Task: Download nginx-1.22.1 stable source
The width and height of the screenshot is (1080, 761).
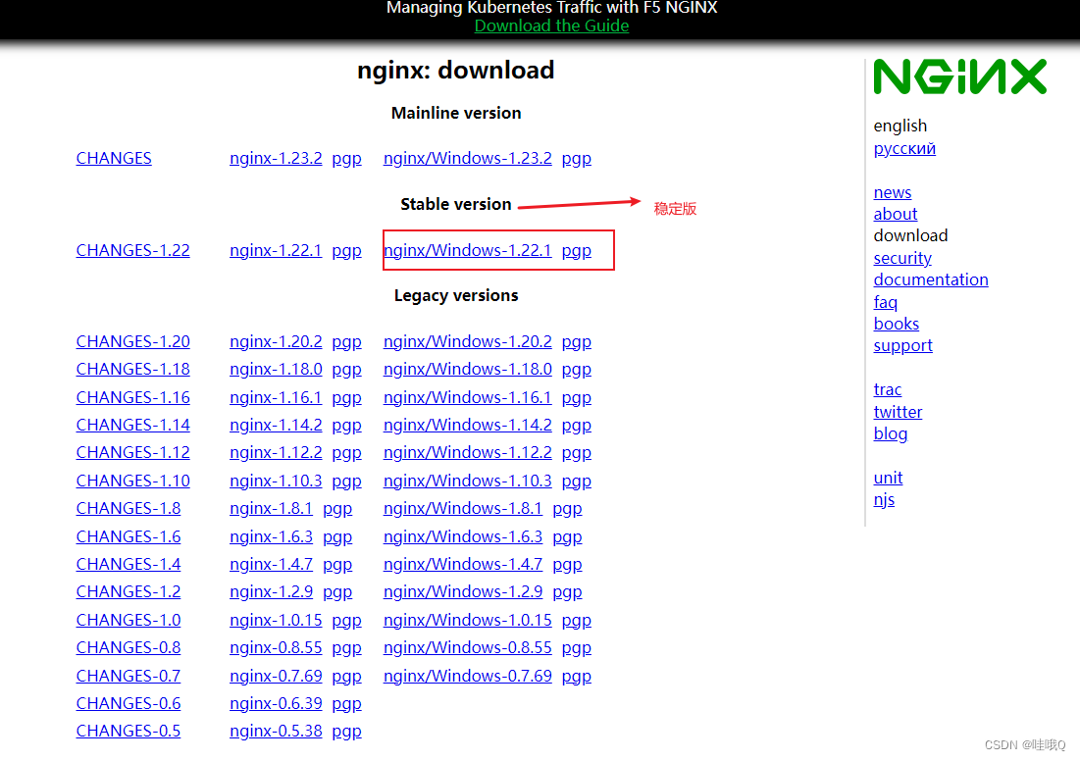Action: (276, 251)
